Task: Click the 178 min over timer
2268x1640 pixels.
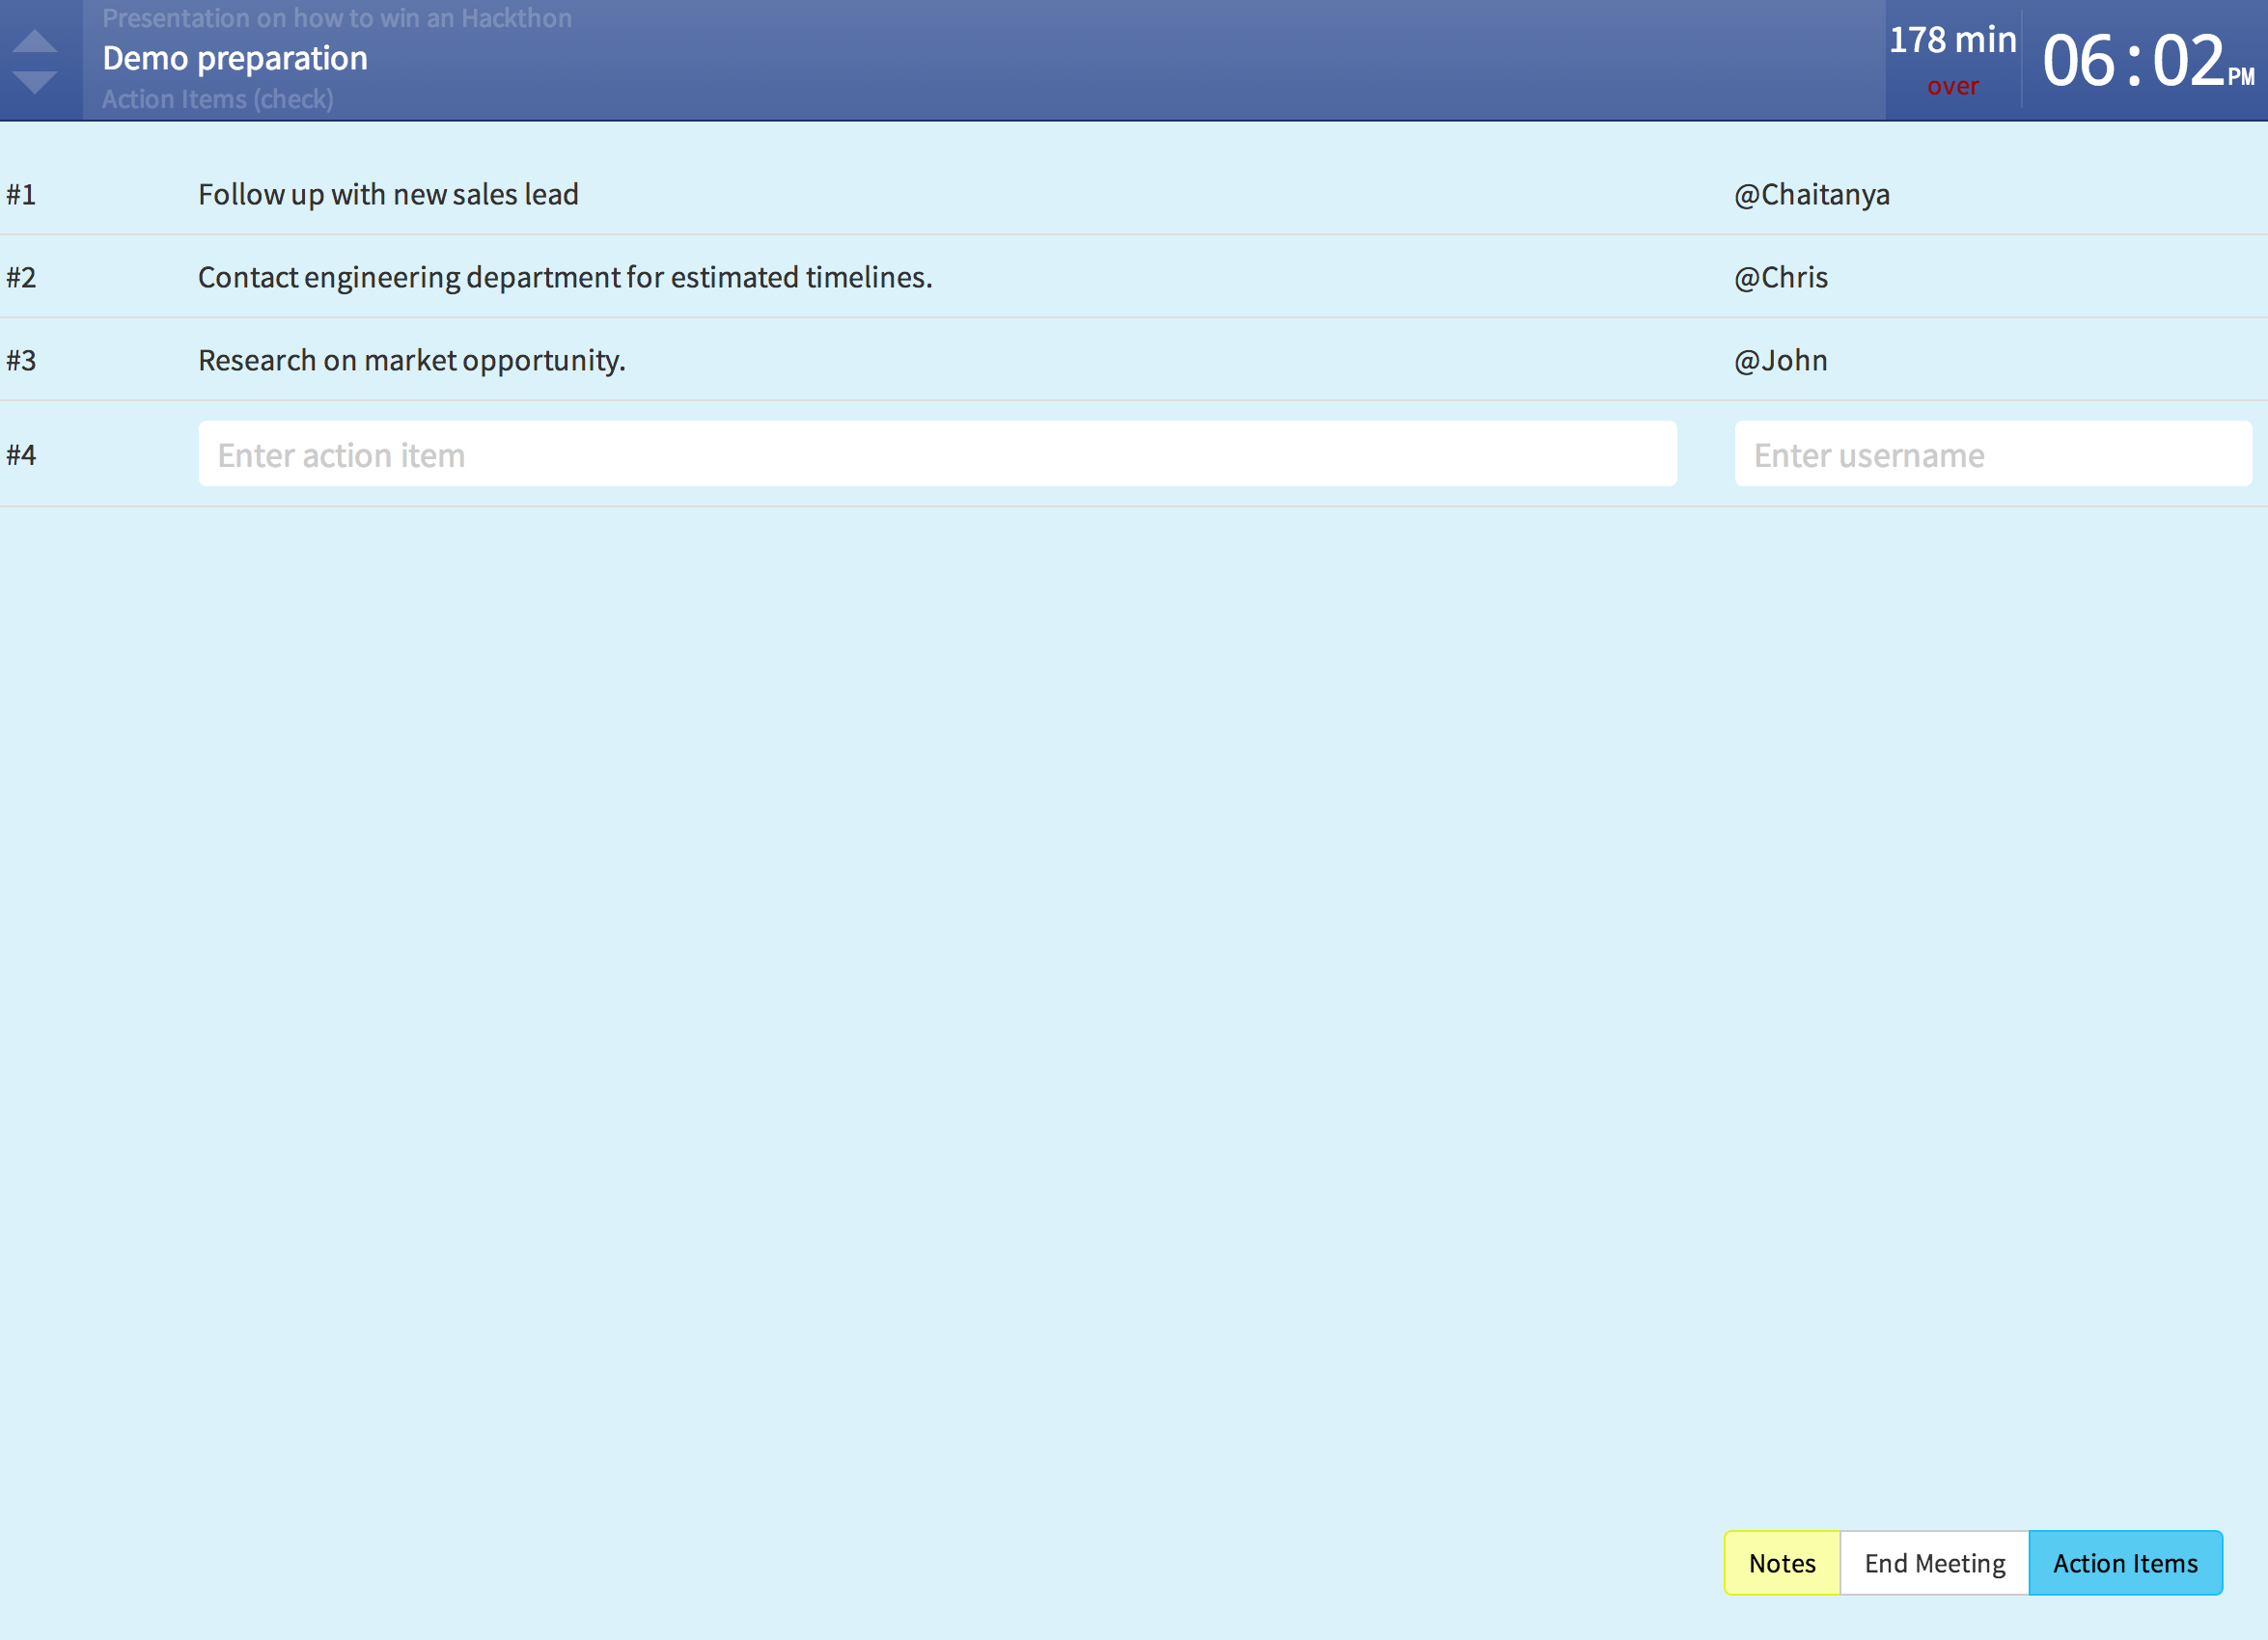Action: tap(1952, 60)
